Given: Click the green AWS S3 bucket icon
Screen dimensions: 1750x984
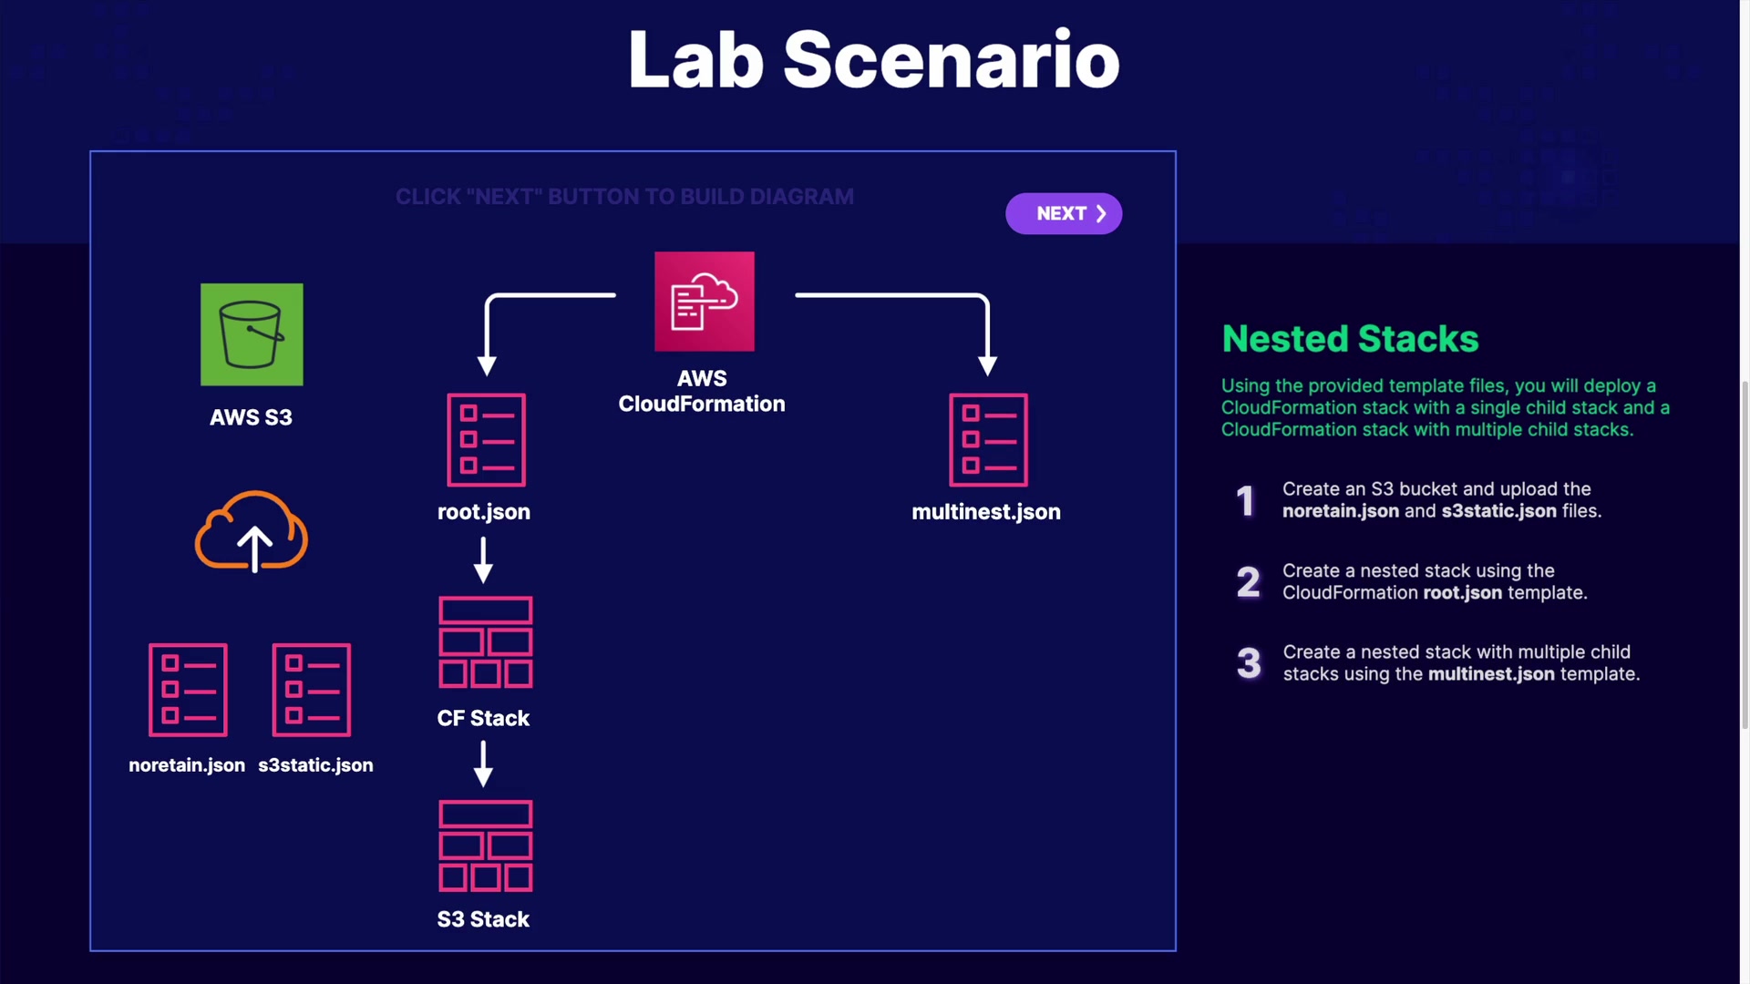Looking at the screenshot, I should pos(252,334).
